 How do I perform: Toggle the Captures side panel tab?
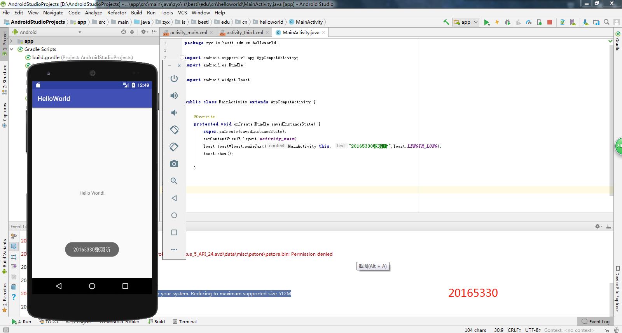point(4,115)
